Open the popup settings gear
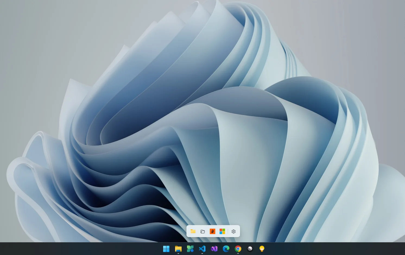405x255 pixels. (234, 231)
